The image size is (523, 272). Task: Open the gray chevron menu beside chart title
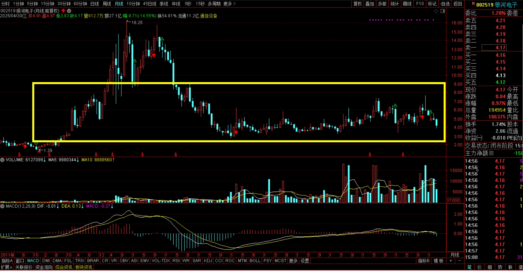69,11
